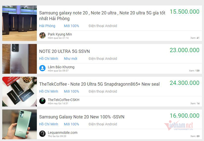The height and width of the screenshot is (141, 204).
Task: Filter by Hải Phòng location link
Action: [47, 26]
